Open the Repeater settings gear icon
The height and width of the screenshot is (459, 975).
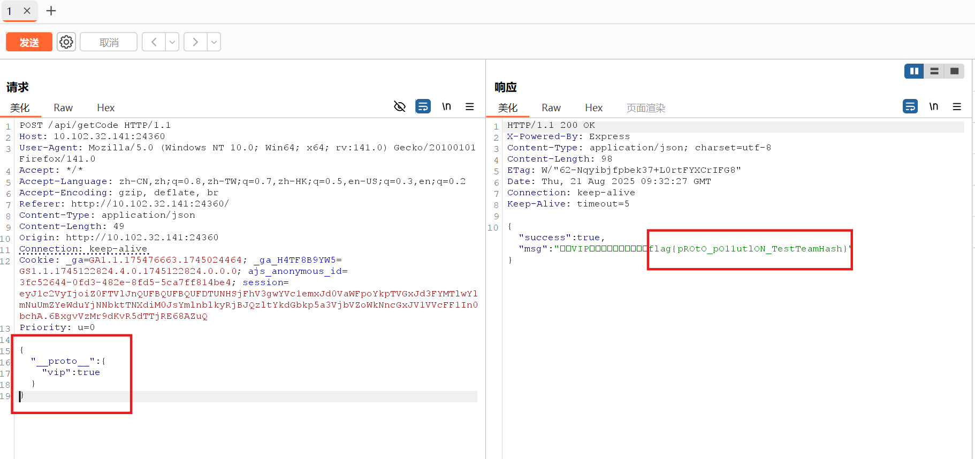pos(66,42)
